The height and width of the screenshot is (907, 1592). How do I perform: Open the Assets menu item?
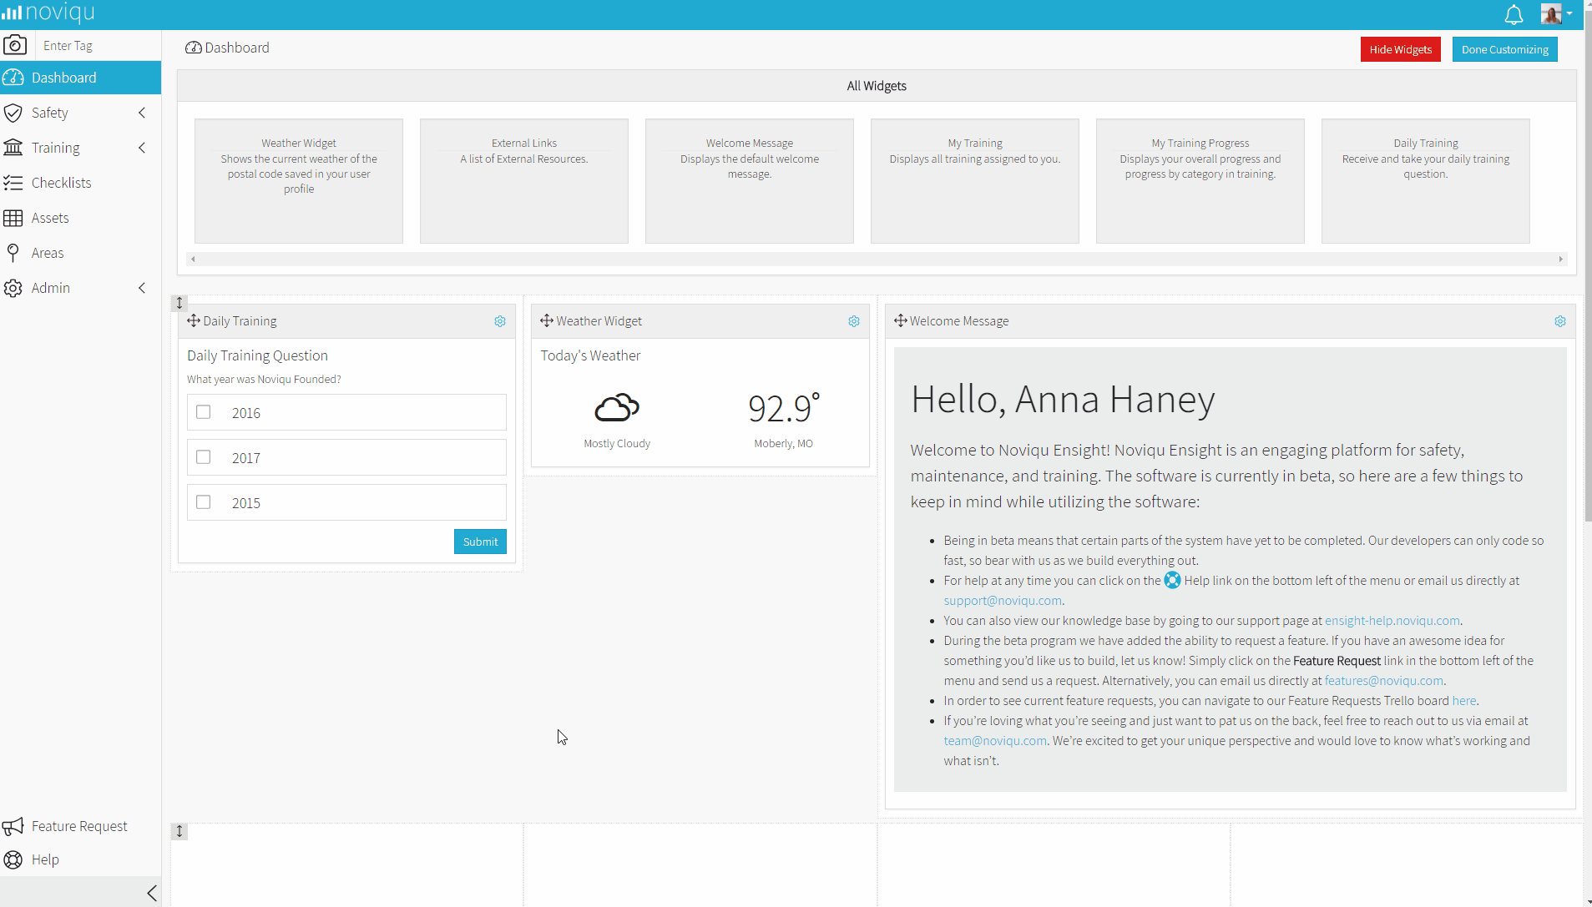(80, 218)
